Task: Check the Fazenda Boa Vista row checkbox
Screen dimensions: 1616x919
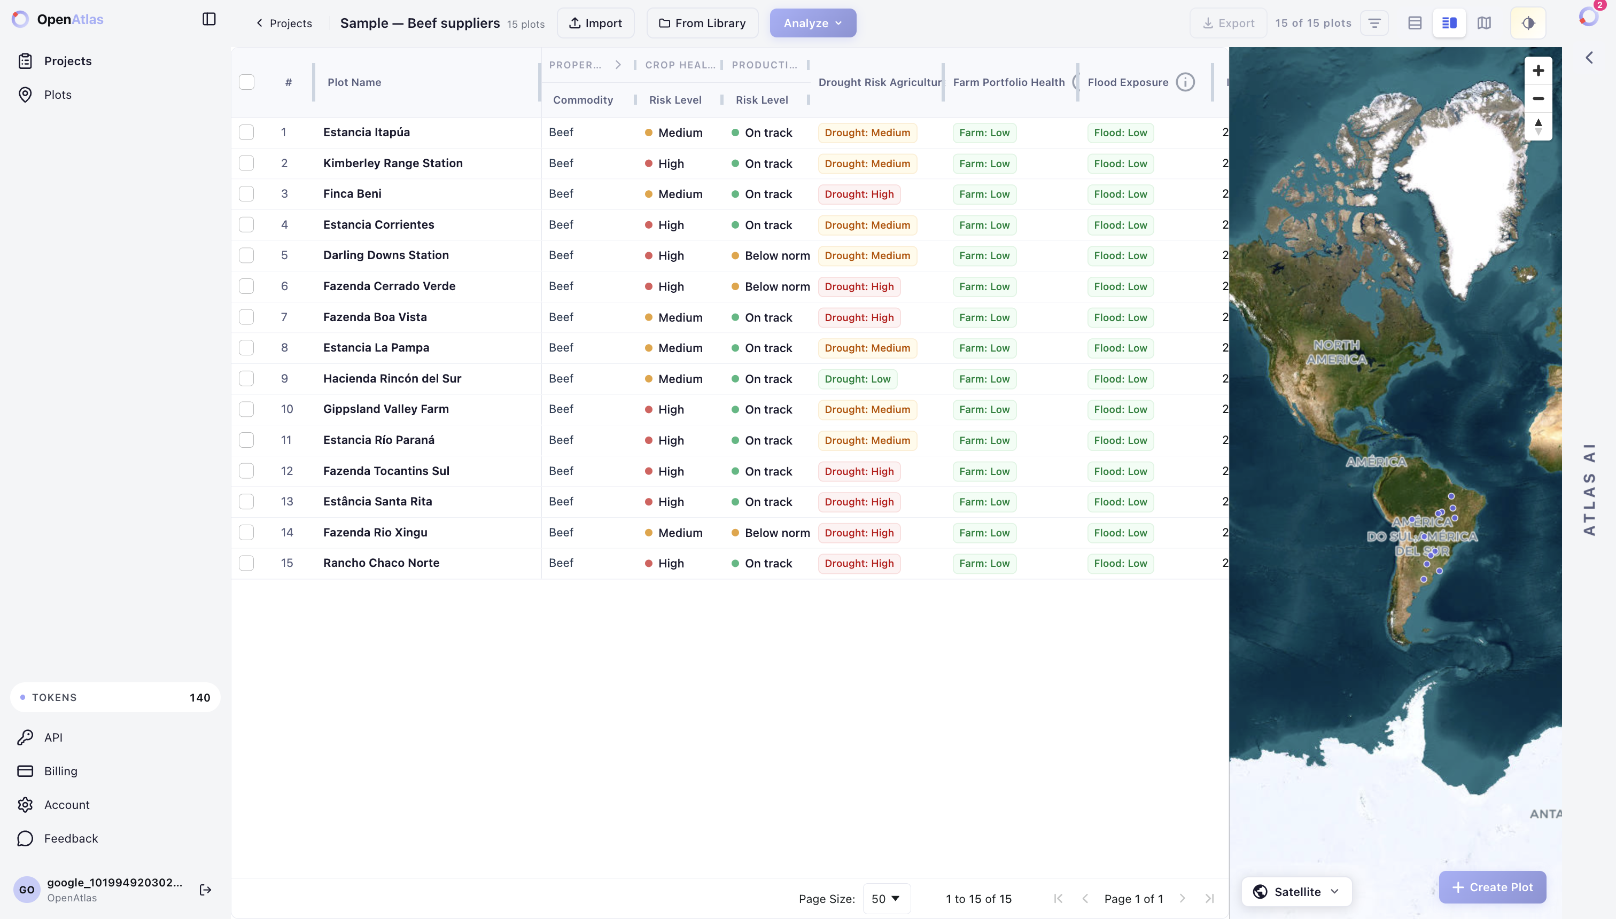Action: [x=247, y=317]
